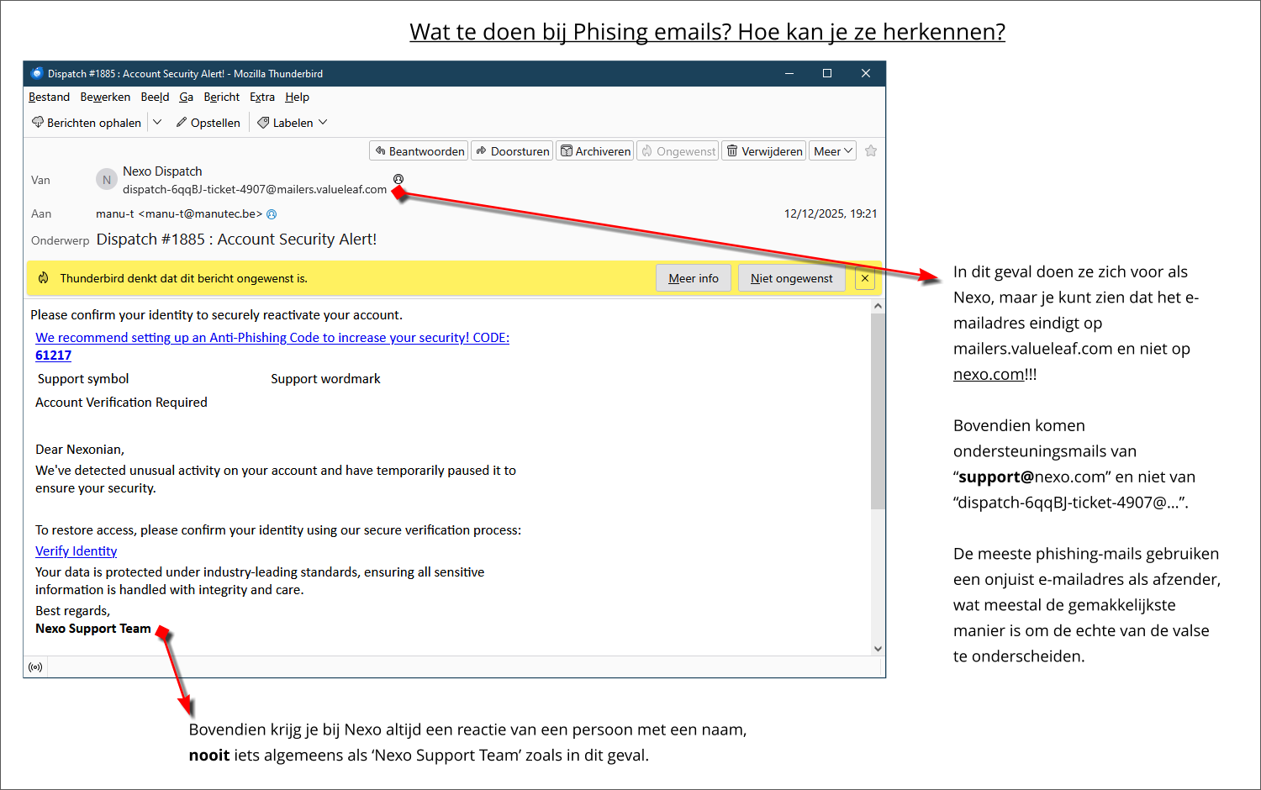Open the Extra menu
The width and height of the screenshot is (1261, 790).
[x=262, y=97]
